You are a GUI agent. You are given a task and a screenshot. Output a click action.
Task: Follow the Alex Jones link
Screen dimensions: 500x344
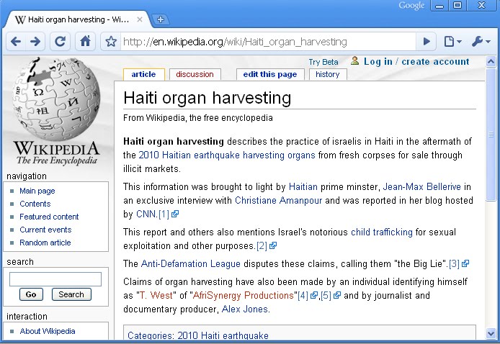tap(245, 309)
